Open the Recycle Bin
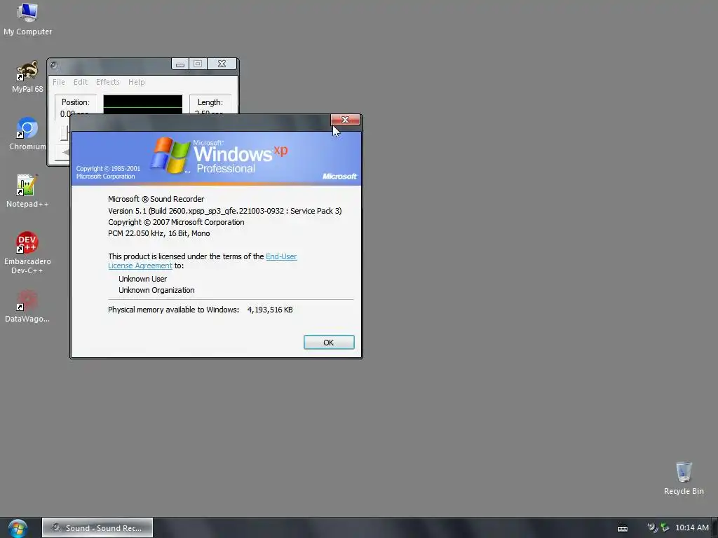The height and width of the screenshot is (538, 718). coord(684,478)
